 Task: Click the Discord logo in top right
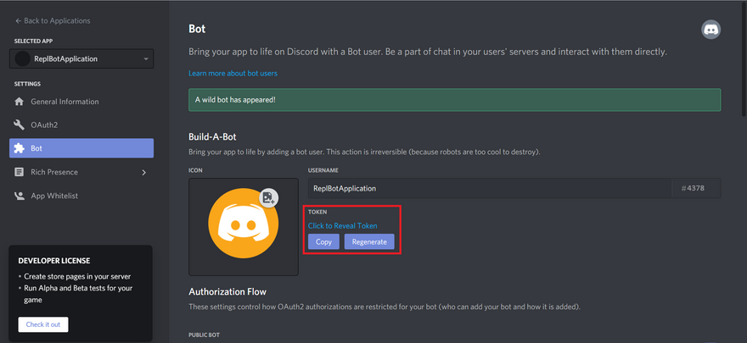pos(710,30)
